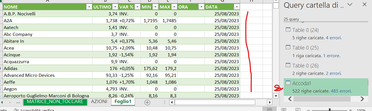Select the '175,62' MIN cell for Adidas
The width and height of the screenshot is (372, 111).
click(x=150, y=68)
